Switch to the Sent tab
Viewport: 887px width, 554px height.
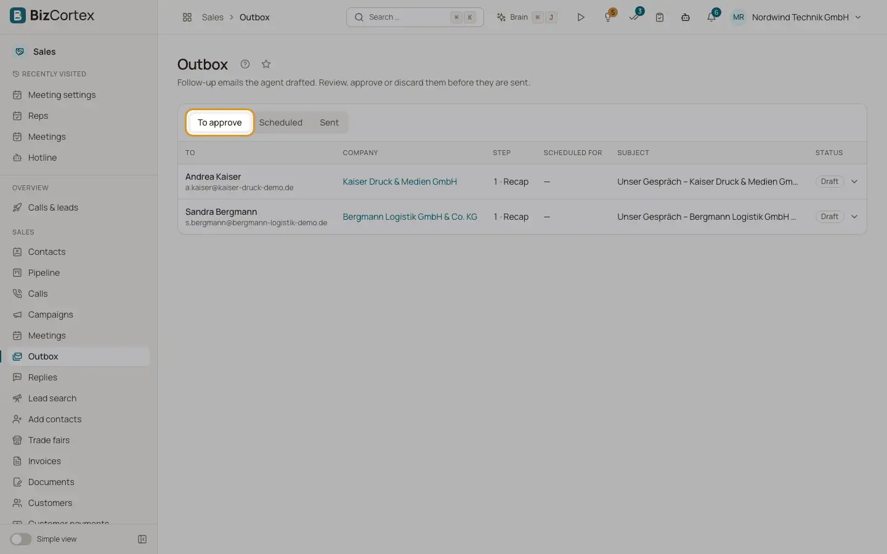pyautogui.click(x=329, y=122)
